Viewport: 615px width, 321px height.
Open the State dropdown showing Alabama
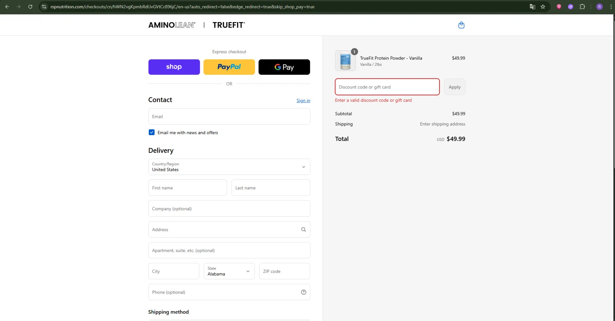coord(229,271)
